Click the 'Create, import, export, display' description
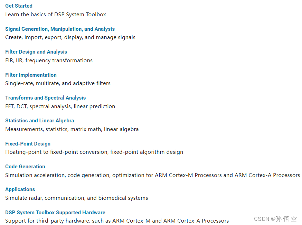Screen dimensions: 302x225 pyautogui.click(x=70, y=37)
